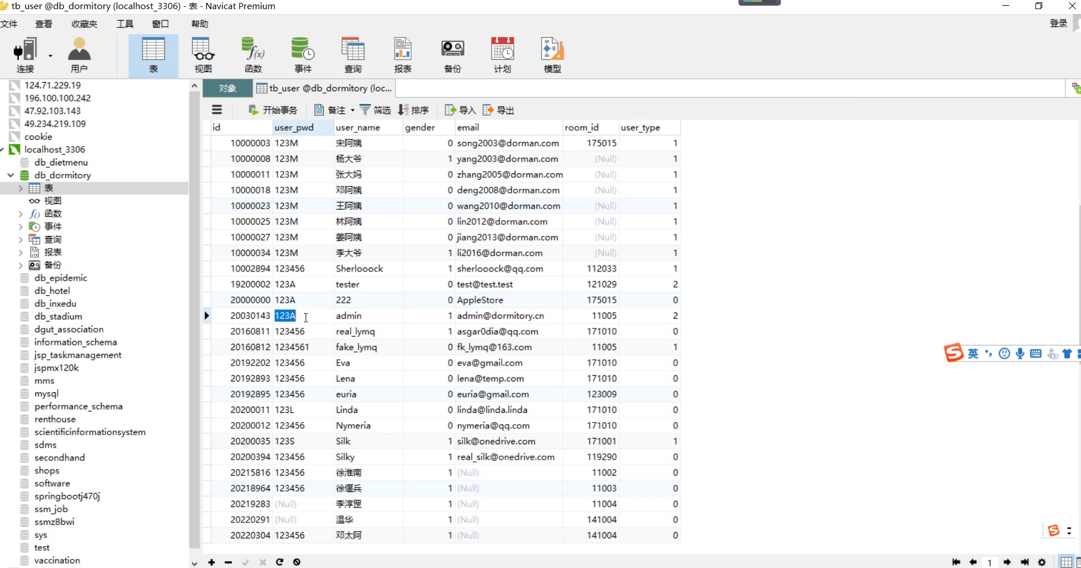Expand the 备份 tree node
Screen dimensions: 1081x568
click(21, 265)
